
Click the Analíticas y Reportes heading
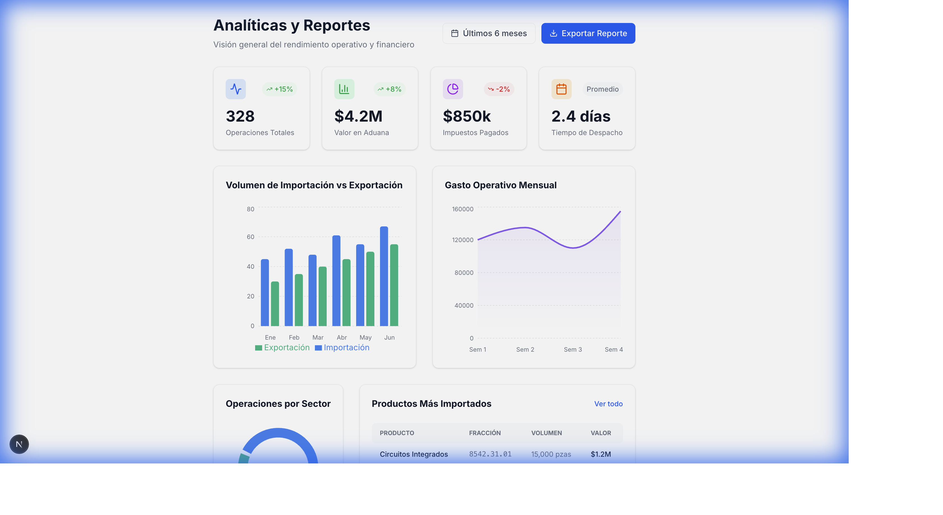click(x=291, y=25)
